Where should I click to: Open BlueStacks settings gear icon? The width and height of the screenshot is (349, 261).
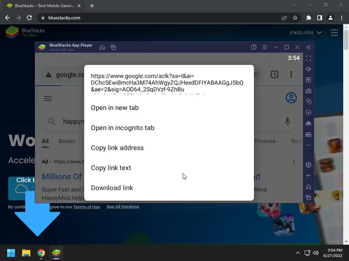pyautogui.click(x=308, y=165)
